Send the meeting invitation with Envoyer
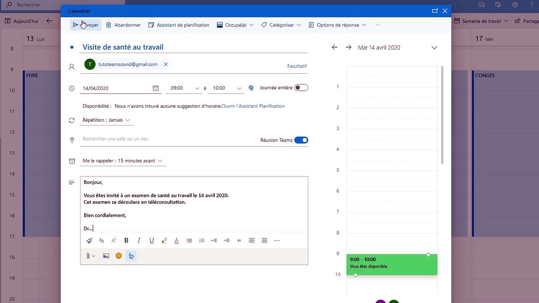This screenshot has height=303, width=539. [x=85, y=25]
